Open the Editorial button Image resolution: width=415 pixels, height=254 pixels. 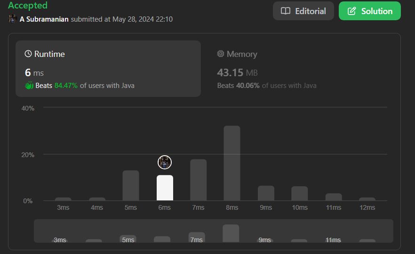(x=303, y=11)
